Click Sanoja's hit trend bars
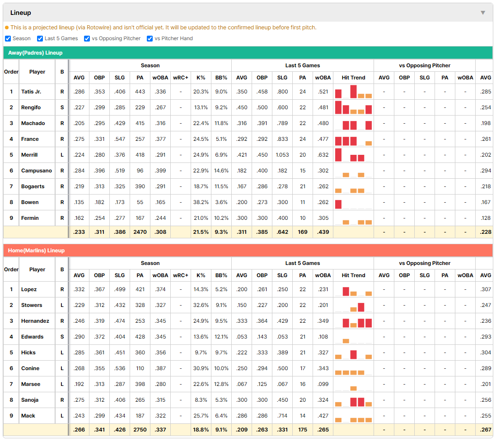496x441 pixels. click(x=353, y=400)
